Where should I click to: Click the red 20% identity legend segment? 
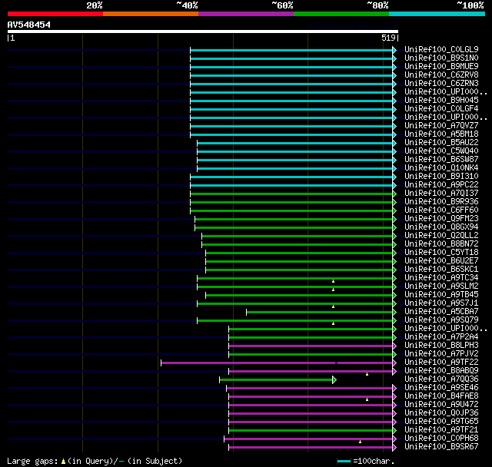click(x=55, y=14)
